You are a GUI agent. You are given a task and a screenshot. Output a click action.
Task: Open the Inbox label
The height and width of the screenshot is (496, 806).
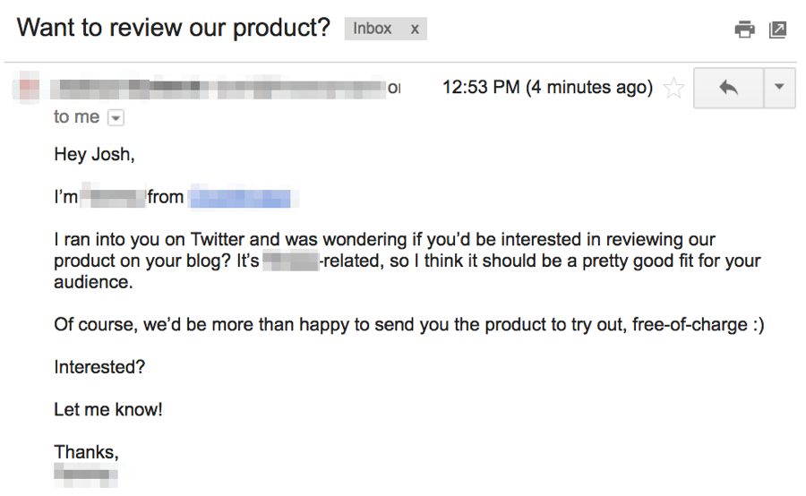point(373,29)
